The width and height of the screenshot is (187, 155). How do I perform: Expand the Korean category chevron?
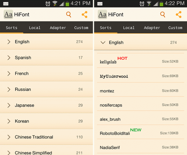tap(9, 121)
